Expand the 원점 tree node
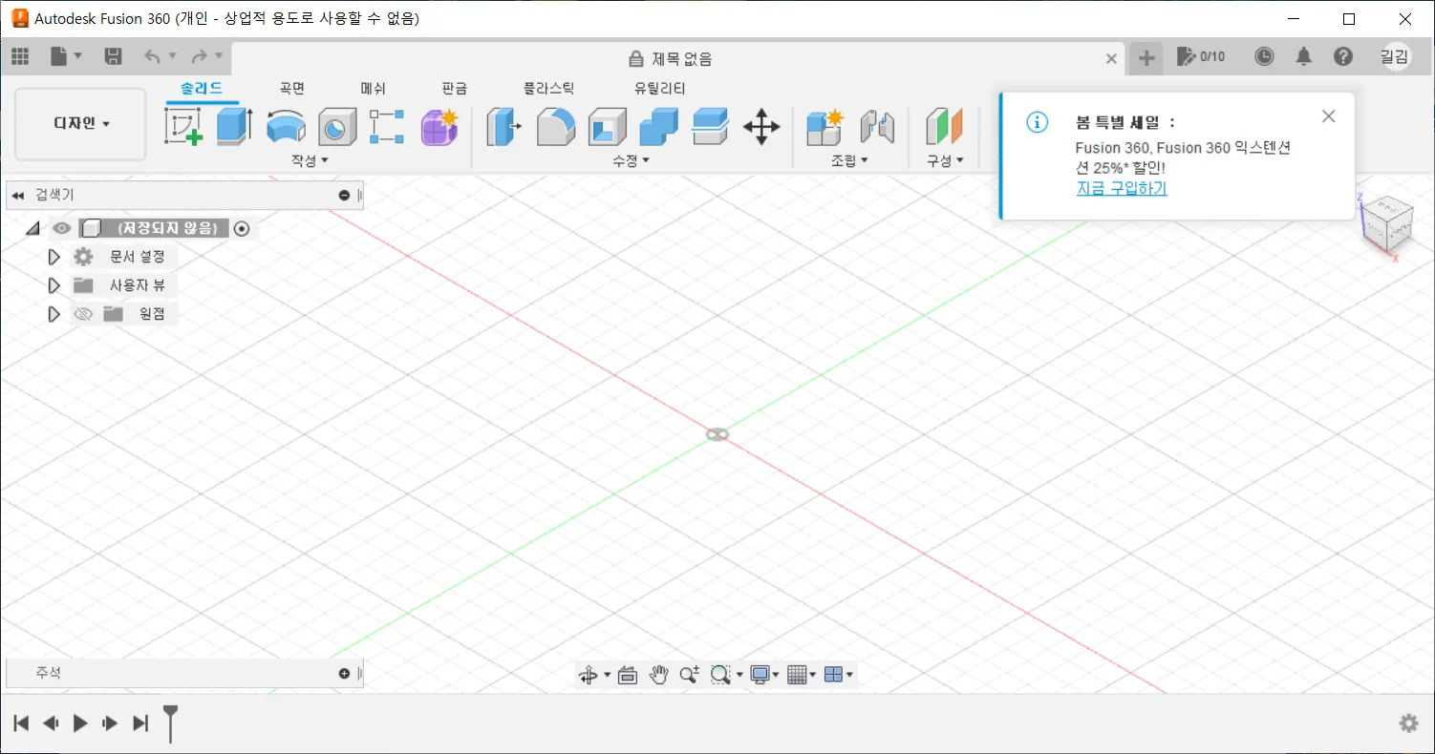1435x754 pixels. (54, 314)
